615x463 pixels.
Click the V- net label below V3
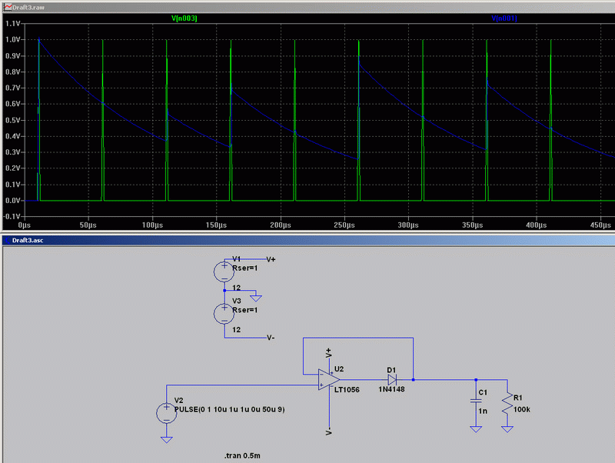click(x=271, y=338)
